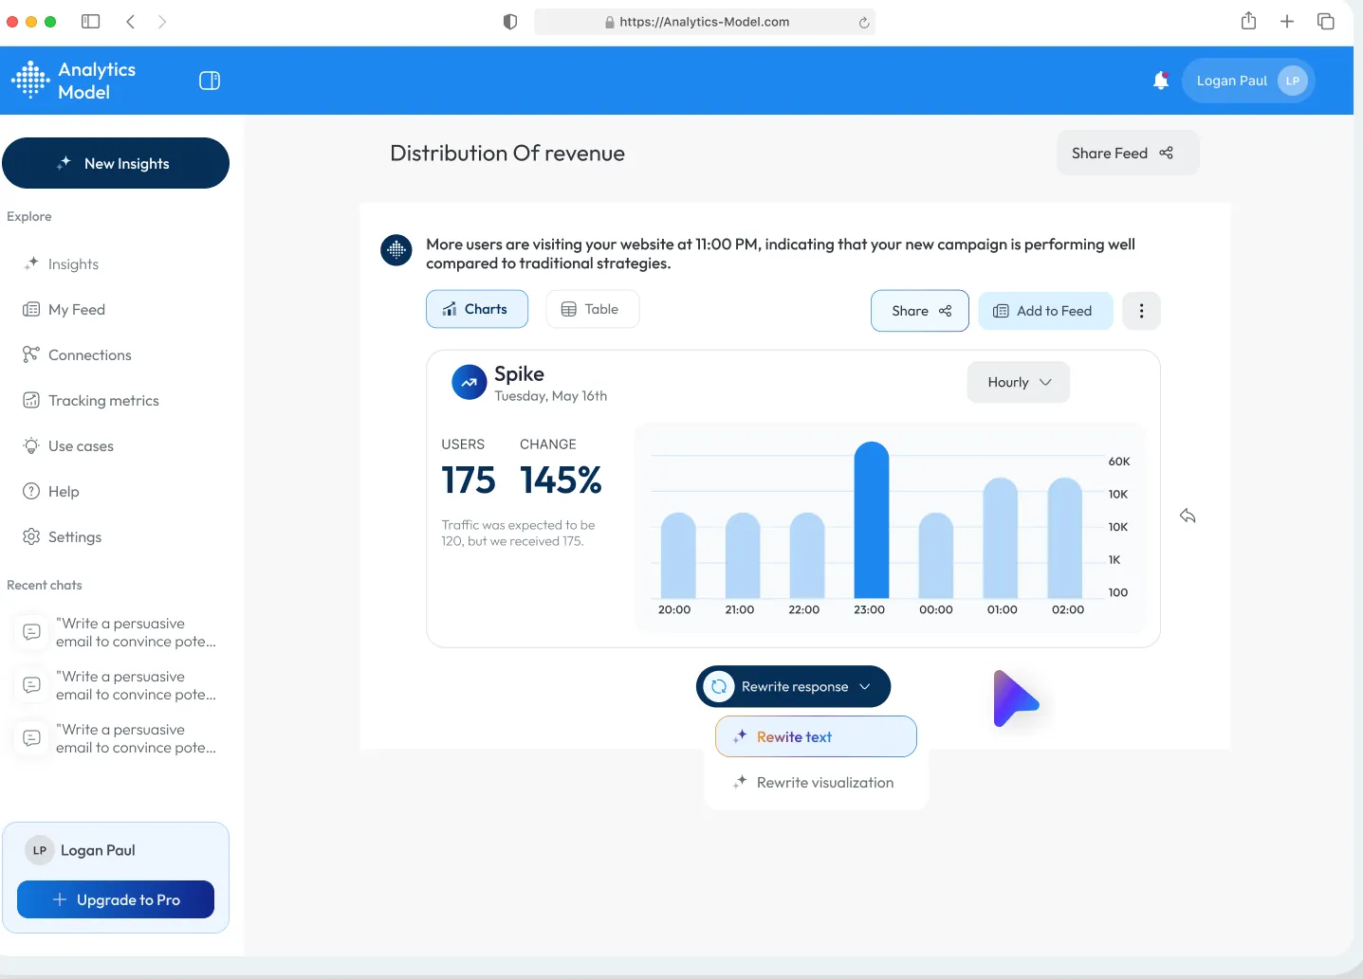Click Upgrade to Pro button
The height and width of the screenshot is (979, 1363).
(116, 899)
